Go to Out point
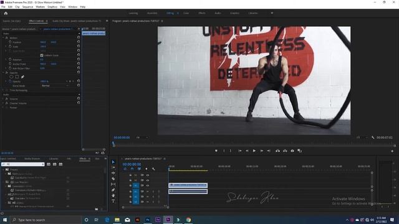The height and width of the screenshot is (224, 399). pos(269,151)
